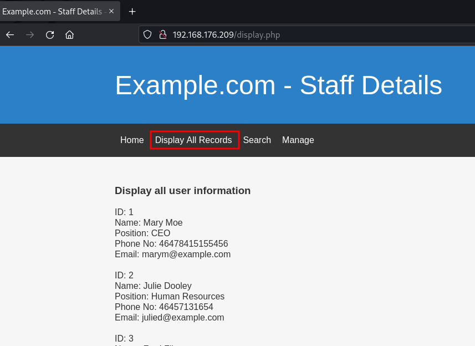Image resolution: width=475 pixels, height=346 pixels.
Task: Open the Home link in site navigation
Action: point(132,140)
